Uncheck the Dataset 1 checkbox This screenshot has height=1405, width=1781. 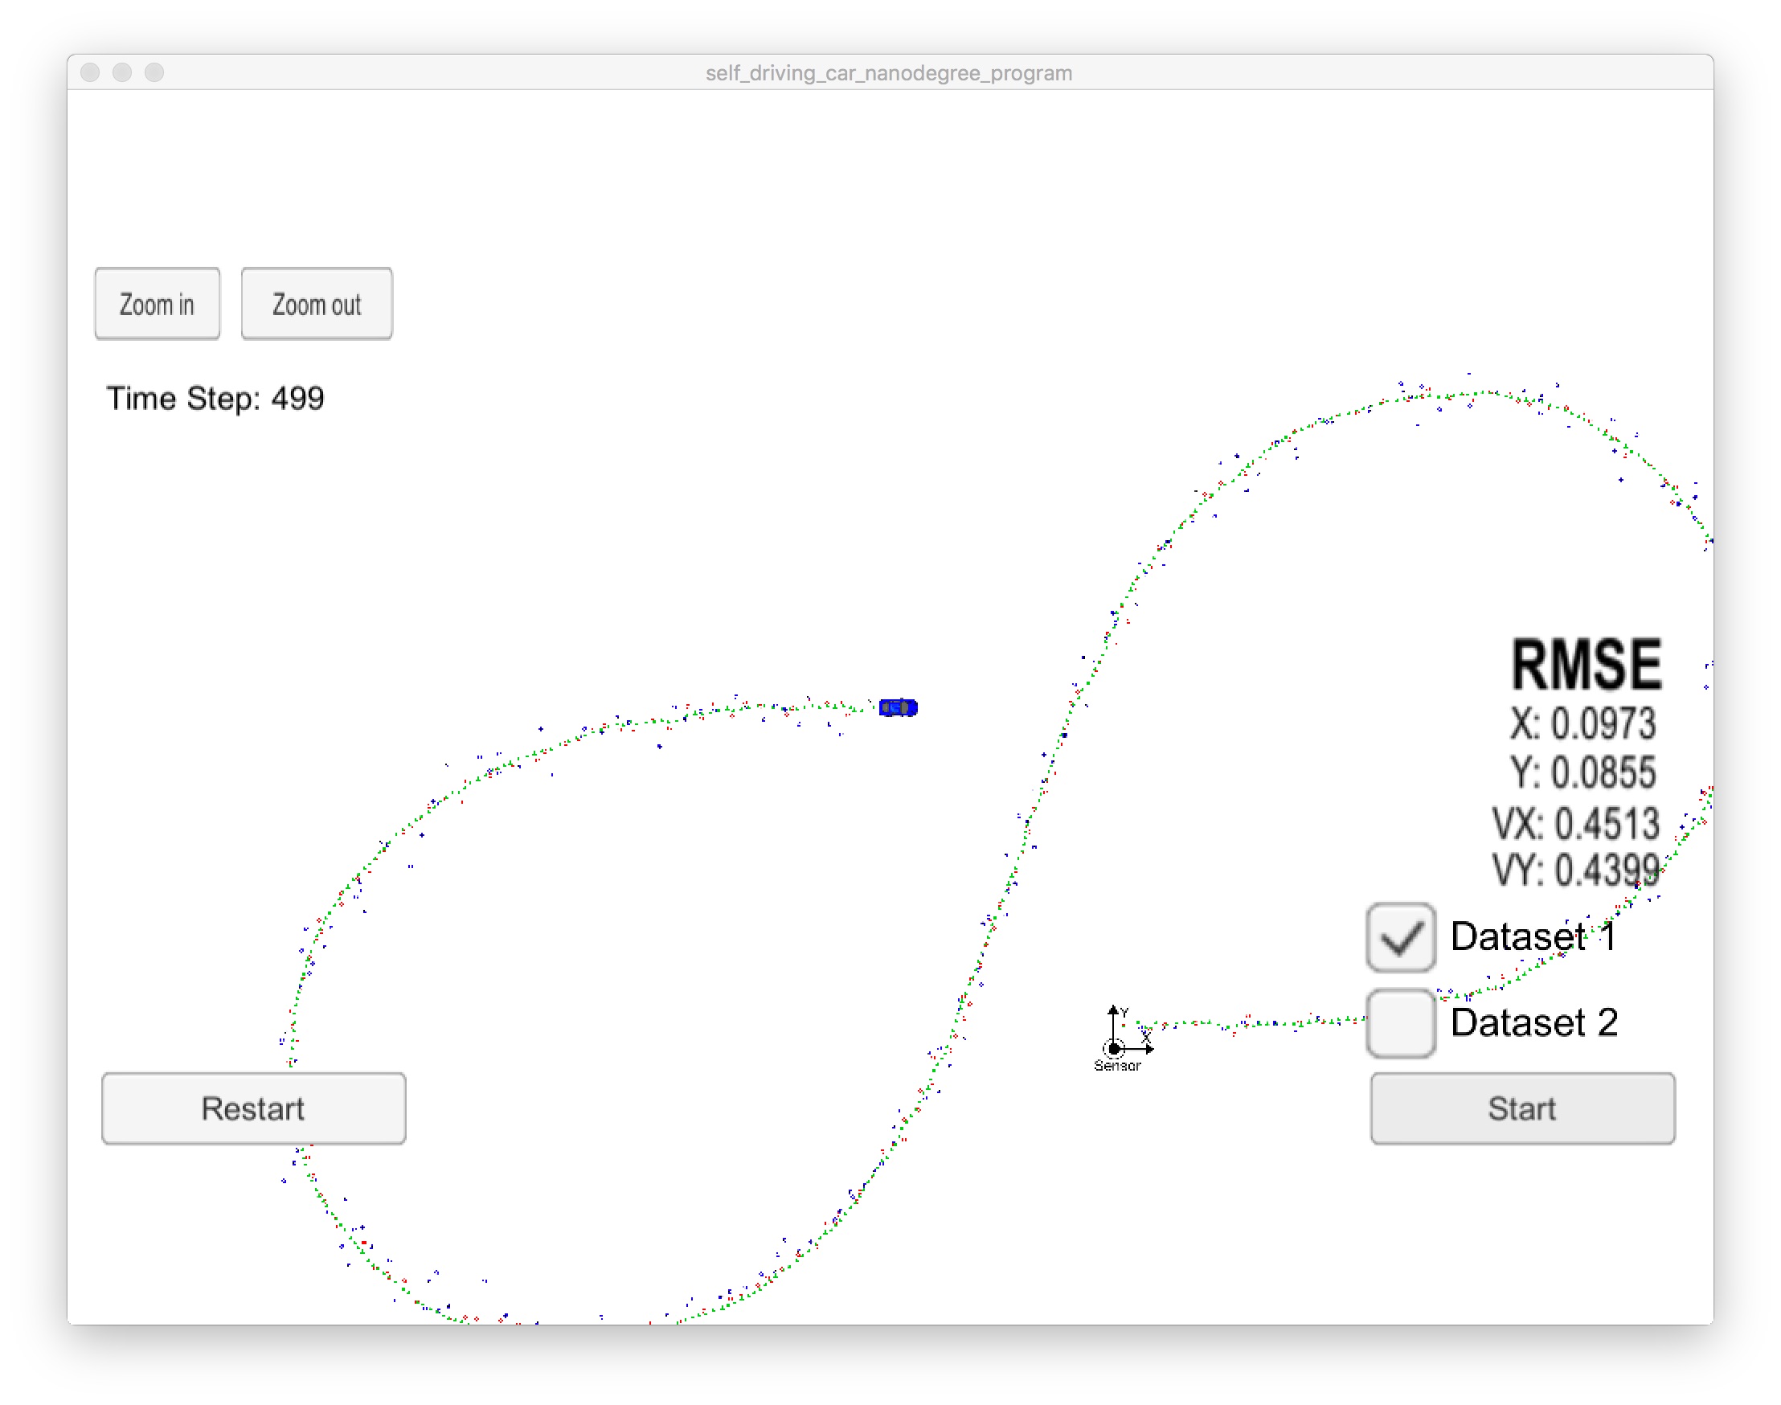(x=1400, y=937)
